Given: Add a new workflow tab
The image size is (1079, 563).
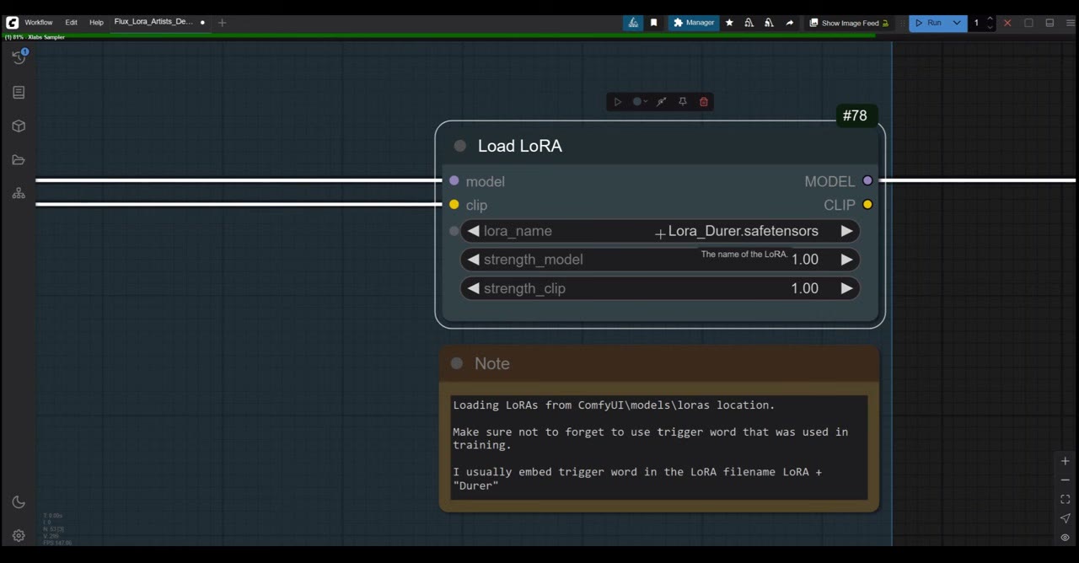Looking at the screenshot, I should tap(222, 23).
